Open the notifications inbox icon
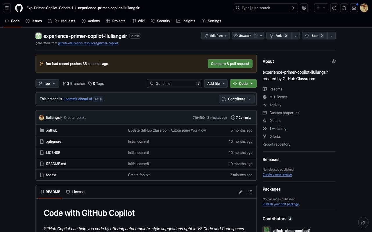This screenshot has height=232, width=372. click(x=354, y=8)
